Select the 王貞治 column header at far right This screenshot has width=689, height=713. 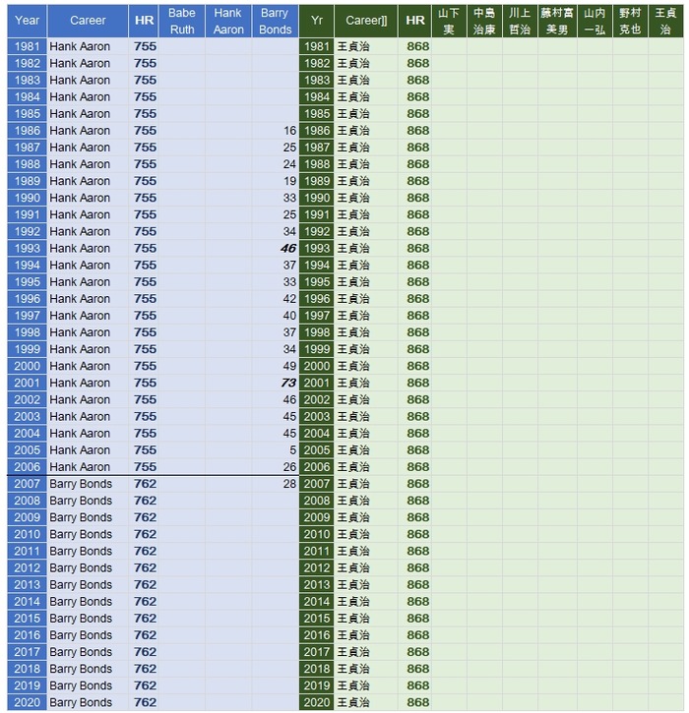(x=665, y=21)
